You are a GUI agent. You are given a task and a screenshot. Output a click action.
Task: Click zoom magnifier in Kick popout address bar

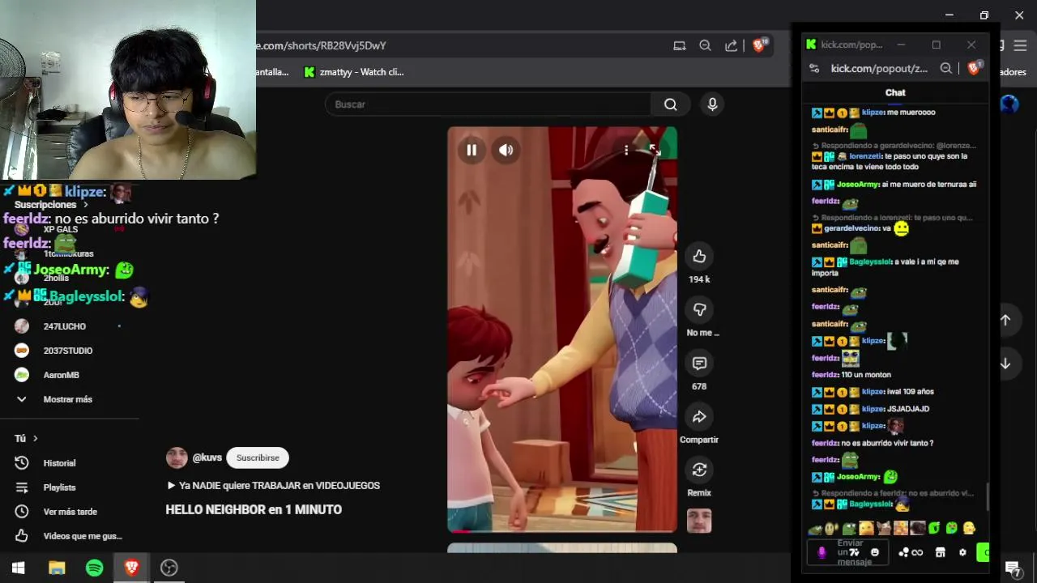(x=945, y=69)
